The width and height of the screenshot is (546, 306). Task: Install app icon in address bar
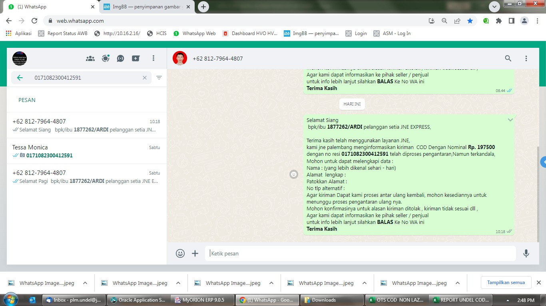pos(432,21)
